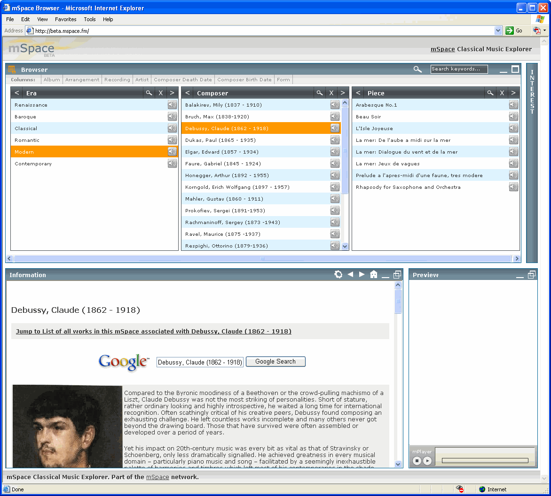Click the Debussy portrait thumbnail
This screenshot has height=496, width=551.
(x=68, y=426)
